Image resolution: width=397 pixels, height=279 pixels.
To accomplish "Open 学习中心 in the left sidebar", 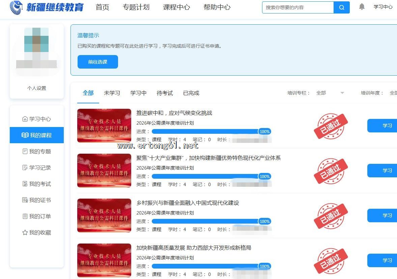I will (37, 119).
